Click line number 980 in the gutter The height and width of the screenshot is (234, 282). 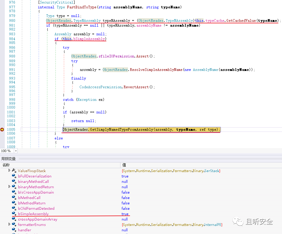point(12,21)
